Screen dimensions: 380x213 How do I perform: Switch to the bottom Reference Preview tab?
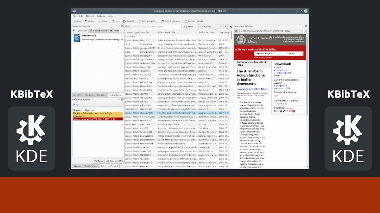109,166
